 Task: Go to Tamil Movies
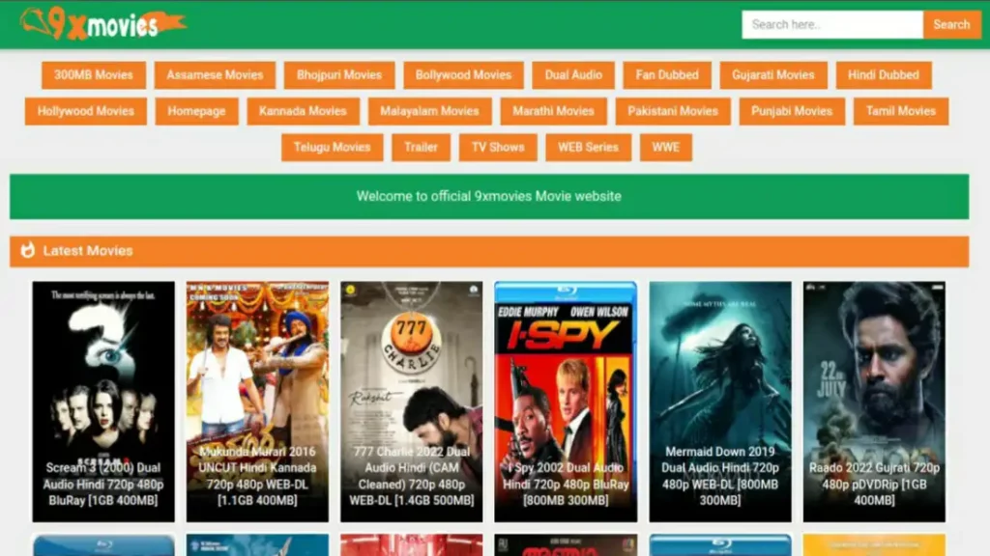tap(901, 111)
